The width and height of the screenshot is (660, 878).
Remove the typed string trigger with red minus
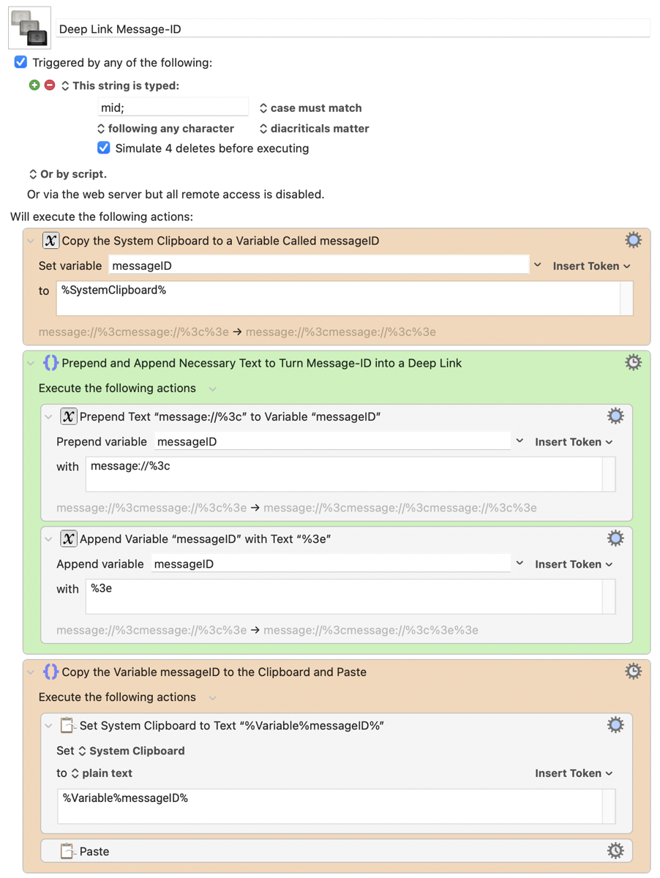pyautogui.click(x=50, y=85)
